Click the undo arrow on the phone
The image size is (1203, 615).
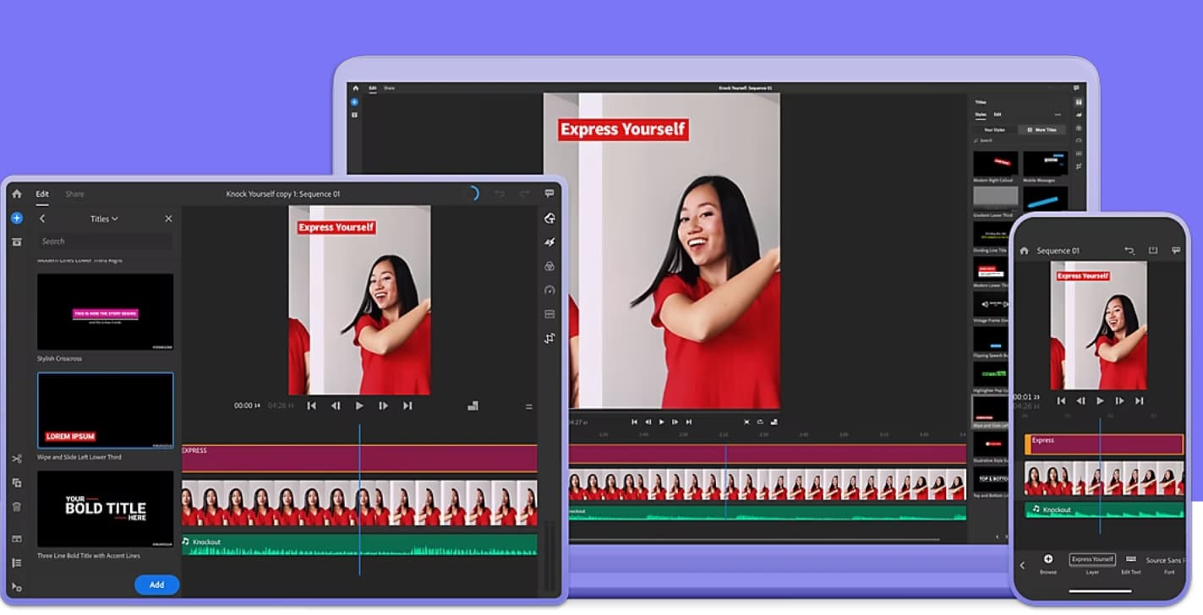(1129, 251)
